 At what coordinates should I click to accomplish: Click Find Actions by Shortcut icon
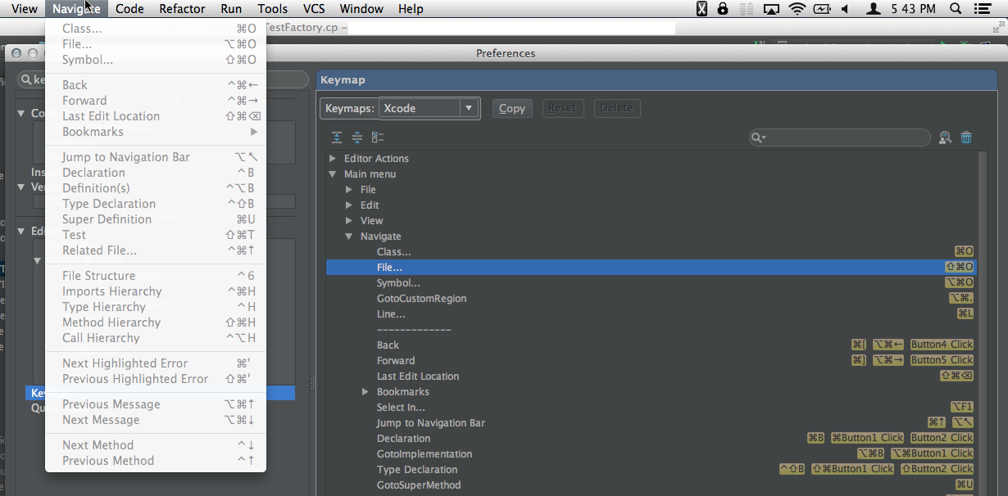946,138
